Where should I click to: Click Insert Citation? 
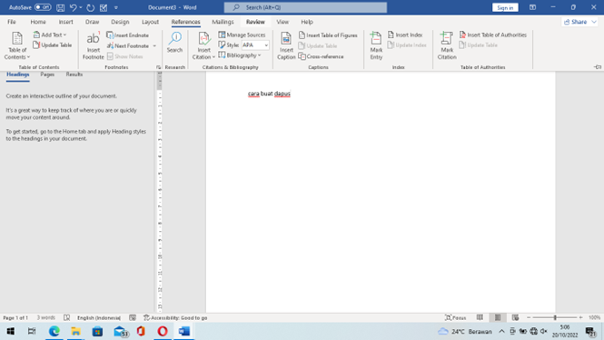(x=203, y=45)
